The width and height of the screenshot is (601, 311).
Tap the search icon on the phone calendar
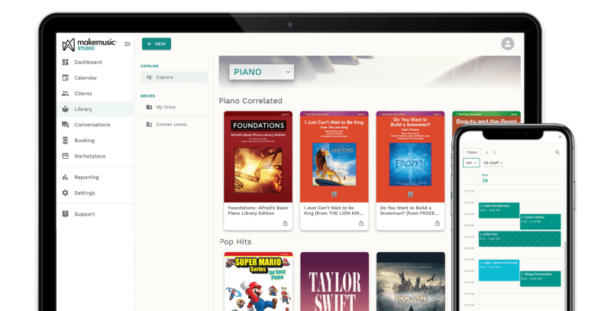coord(557,152)
